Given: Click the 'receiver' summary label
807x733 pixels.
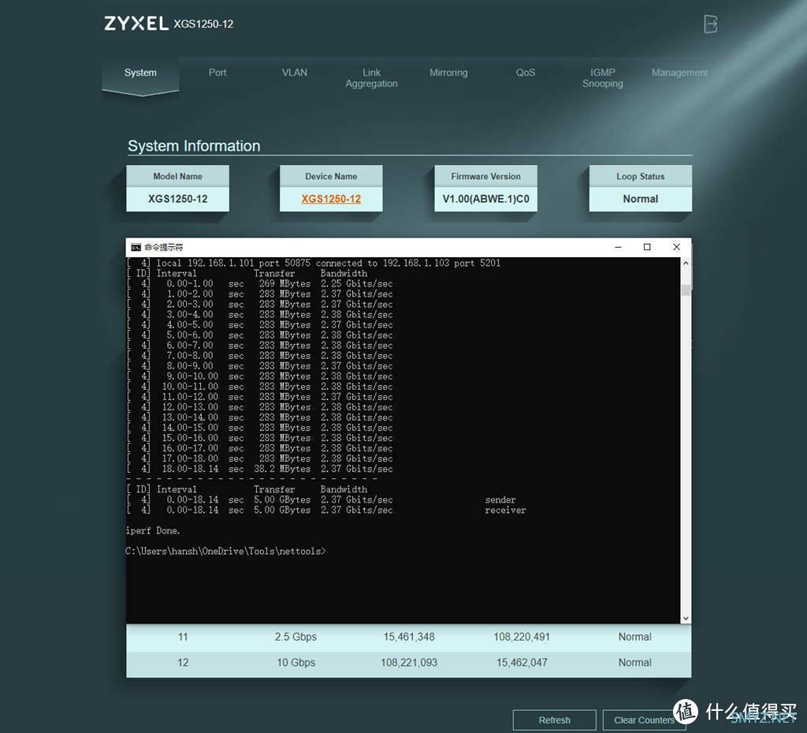Looking at the screenshot, I should point(505,510).
